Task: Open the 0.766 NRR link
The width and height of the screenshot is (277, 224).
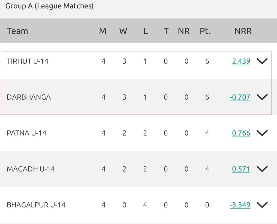Action: [241, 133]
